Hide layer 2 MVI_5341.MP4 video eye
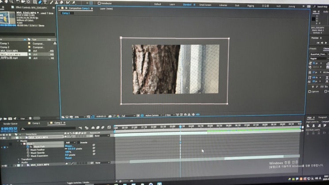 tap(3, 166)
